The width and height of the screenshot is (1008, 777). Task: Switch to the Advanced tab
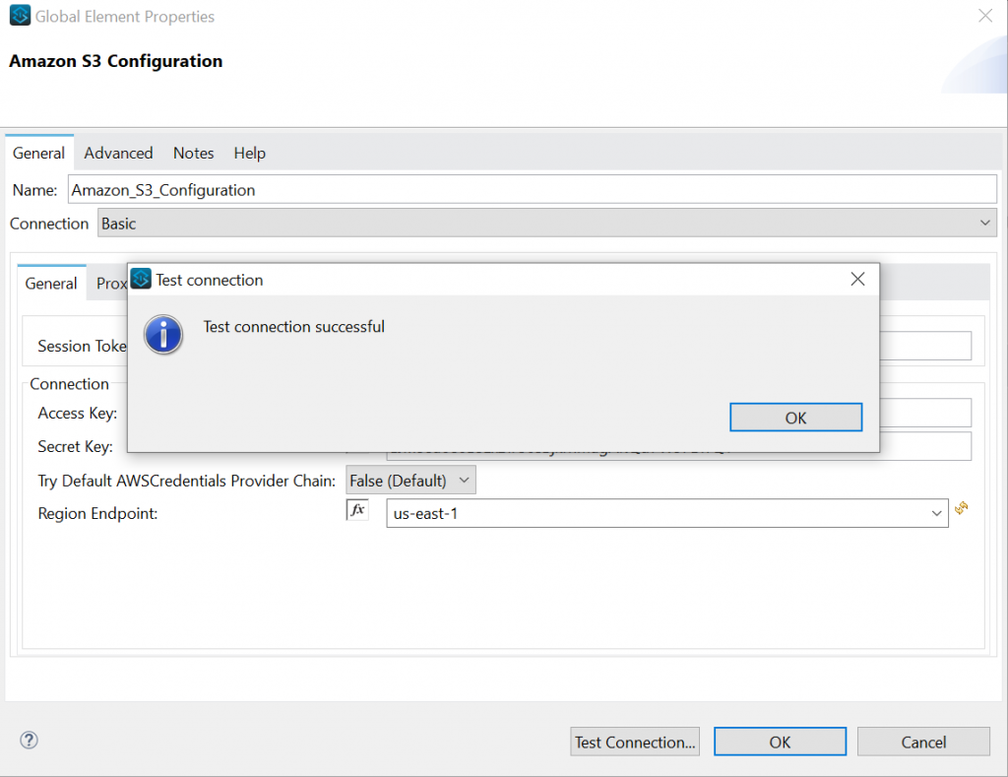point(118,153)
